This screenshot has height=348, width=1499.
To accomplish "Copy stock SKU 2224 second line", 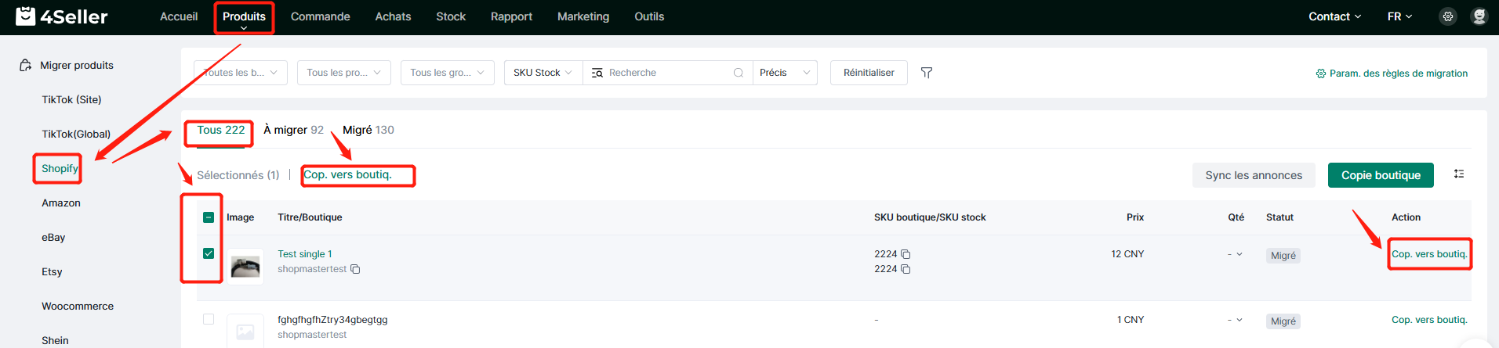I will tap(906, 269).
